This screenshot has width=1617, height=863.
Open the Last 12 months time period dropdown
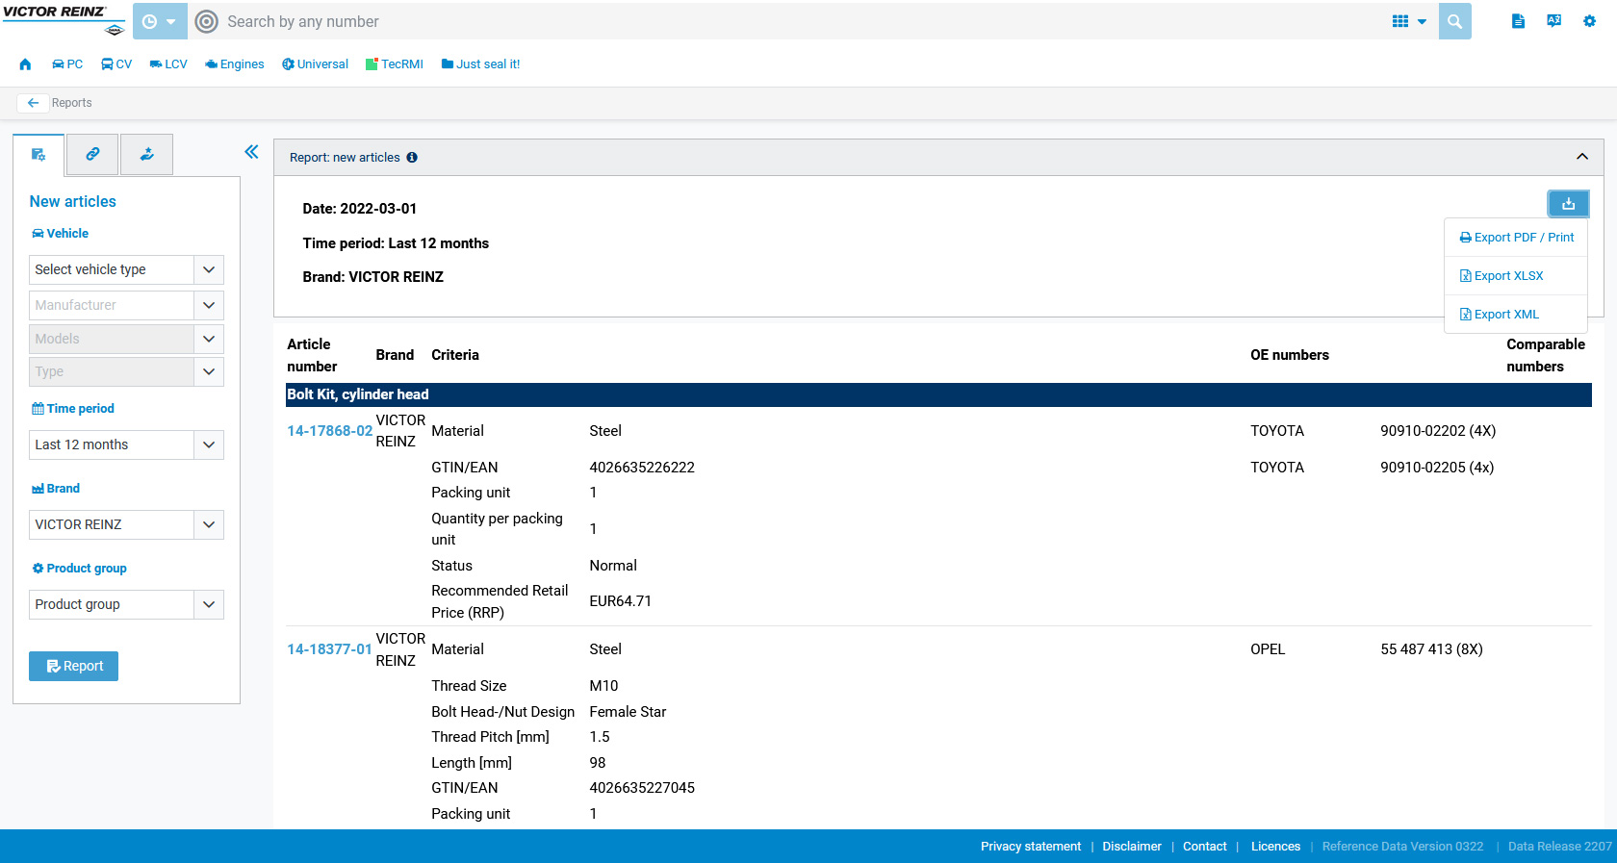[x=126, y=444]
